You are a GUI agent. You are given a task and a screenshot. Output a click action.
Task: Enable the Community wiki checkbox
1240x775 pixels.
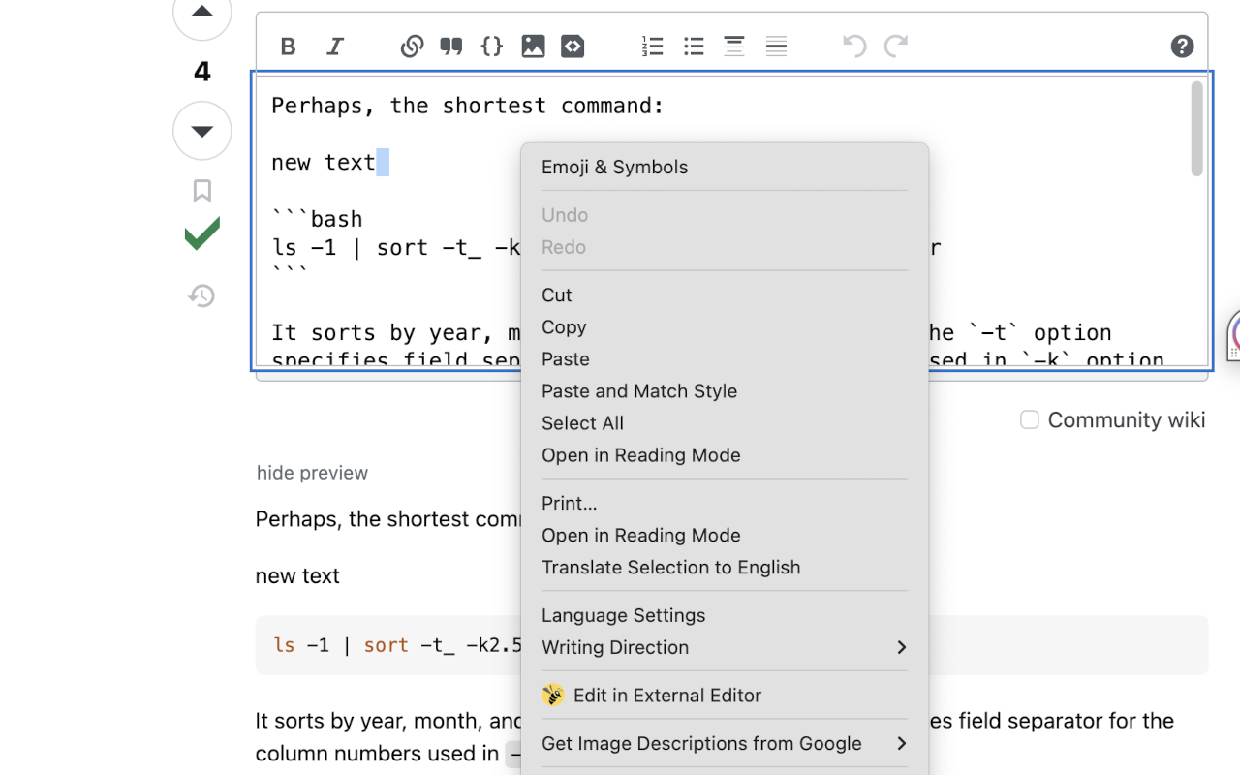point(1030,419)
